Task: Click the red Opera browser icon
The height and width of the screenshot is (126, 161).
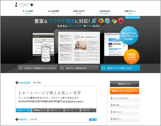Action: 121,21
